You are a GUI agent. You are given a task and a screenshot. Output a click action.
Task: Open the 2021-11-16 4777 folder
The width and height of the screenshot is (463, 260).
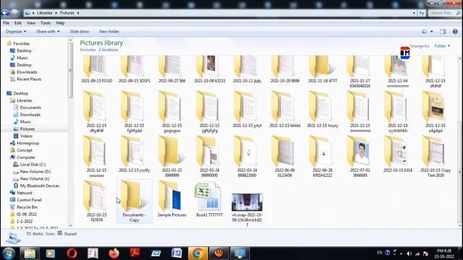pos(323,69)
